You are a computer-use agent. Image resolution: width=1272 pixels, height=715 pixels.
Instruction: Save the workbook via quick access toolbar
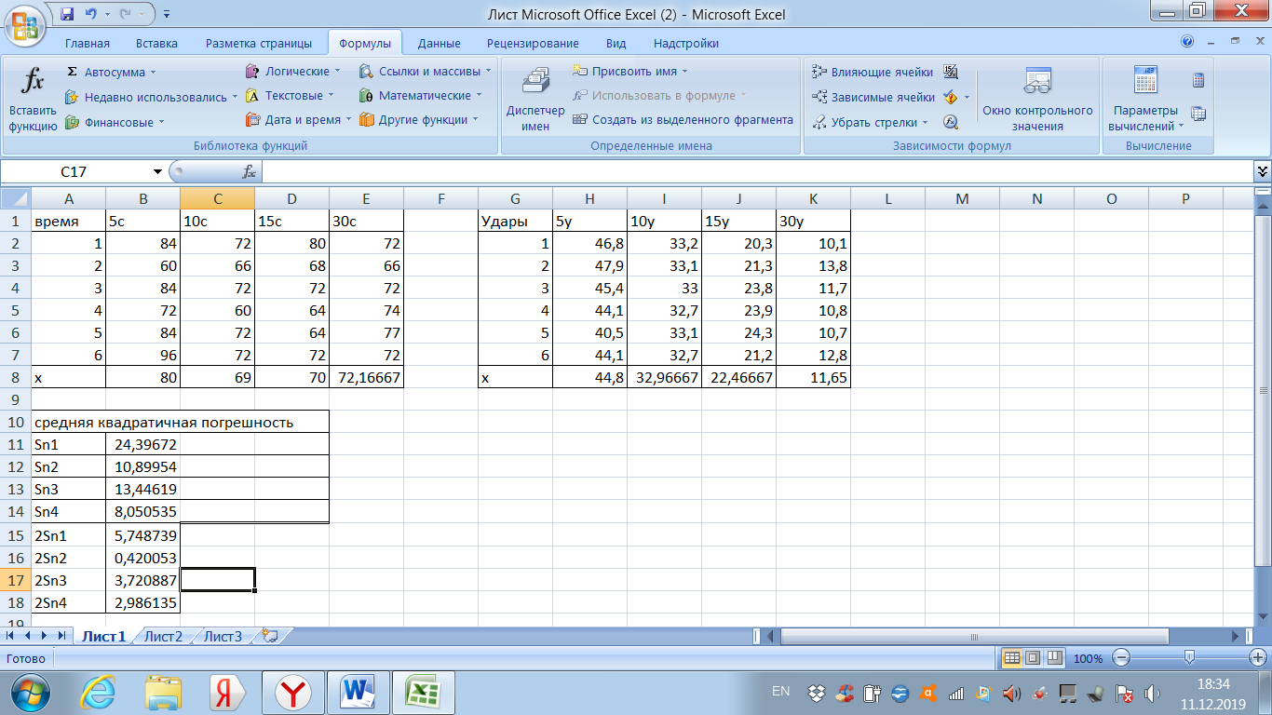[67, 14]
